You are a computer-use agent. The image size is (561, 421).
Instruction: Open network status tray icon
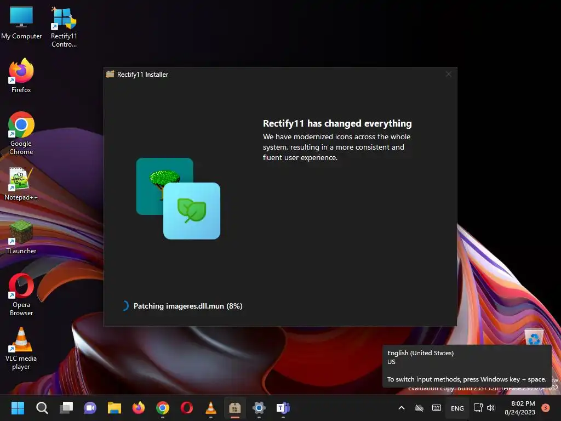click(x=478, y=408)
